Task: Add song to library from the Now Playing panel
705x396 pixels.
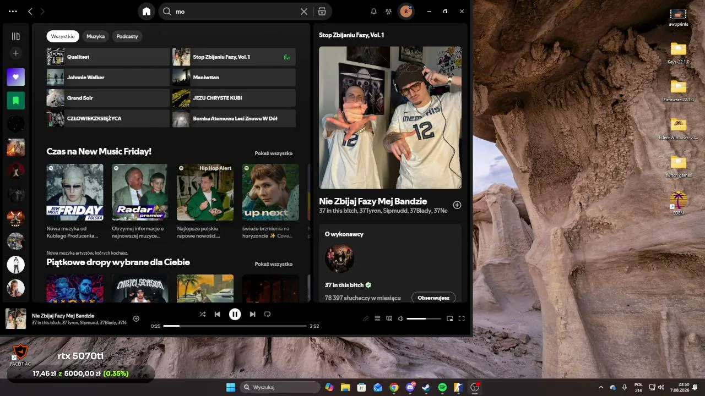Action: pyautogui.click(x=457, y=205)
